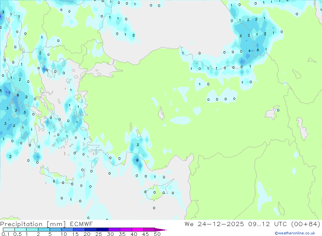
Task: Choose the 30–35 mm purple legend swatch
Action: click(114, 230)
